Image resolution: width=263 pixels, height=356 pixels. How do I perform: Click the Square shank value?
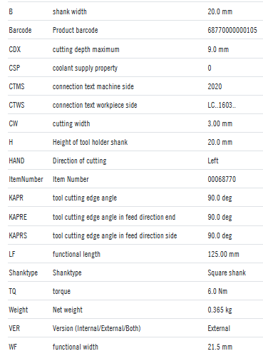227,273
